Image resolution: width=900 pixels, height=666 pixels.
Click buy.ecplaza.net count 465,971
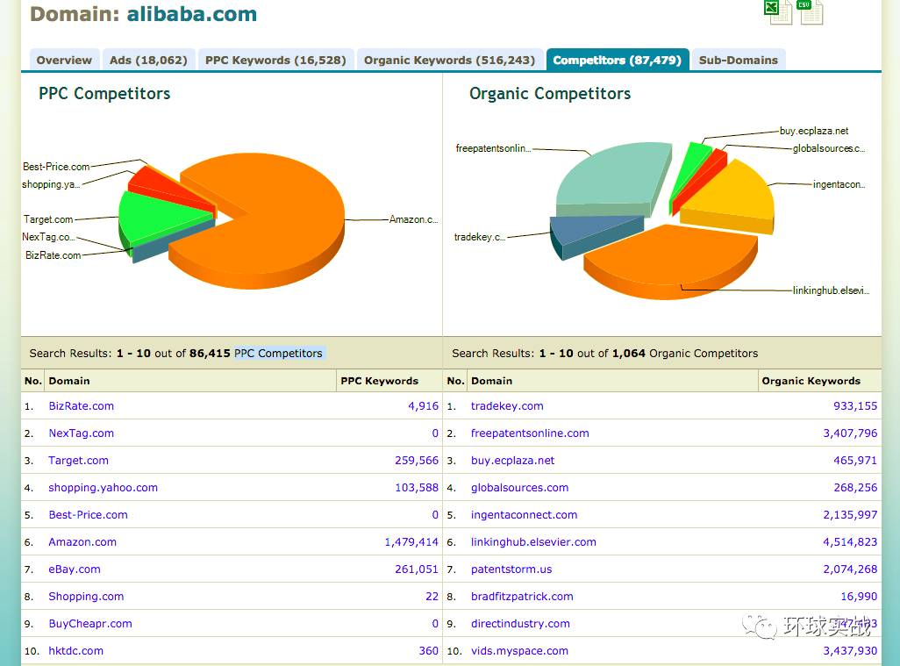[855, 461]
